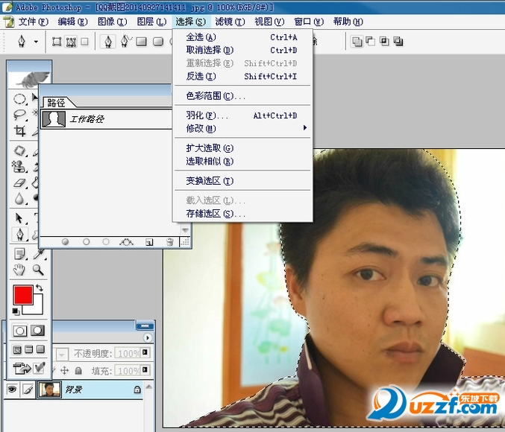The image size is (505, 432).
Task: Open the 填充 fill flyout arrow
Action: (145, 370)
